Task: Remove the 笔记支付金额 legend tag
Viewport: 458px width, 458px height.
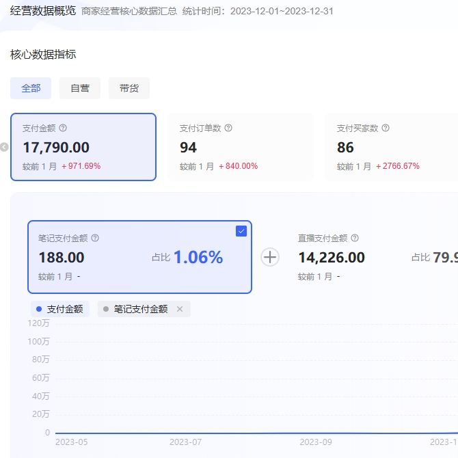Action: click(x=180, y=309)
